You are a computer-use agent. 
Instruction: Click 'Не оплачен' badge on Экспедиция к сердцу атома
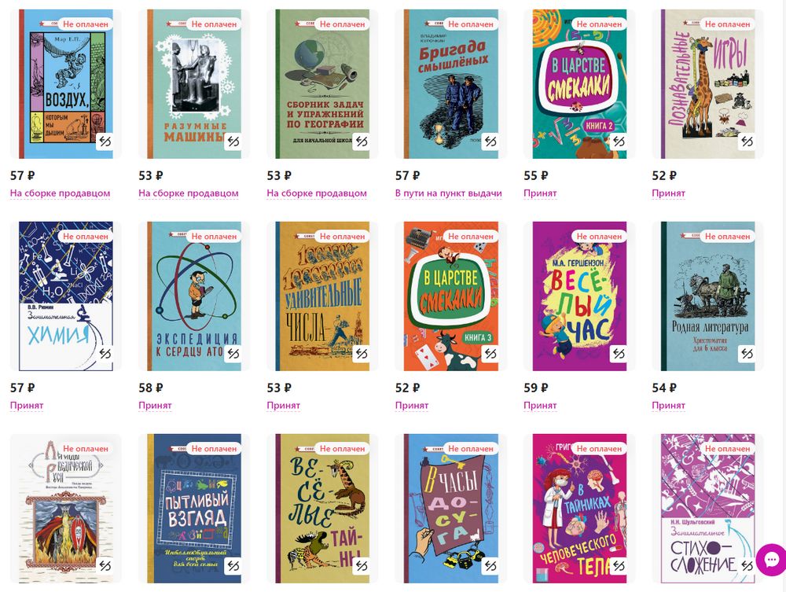[x=214, y=236]
